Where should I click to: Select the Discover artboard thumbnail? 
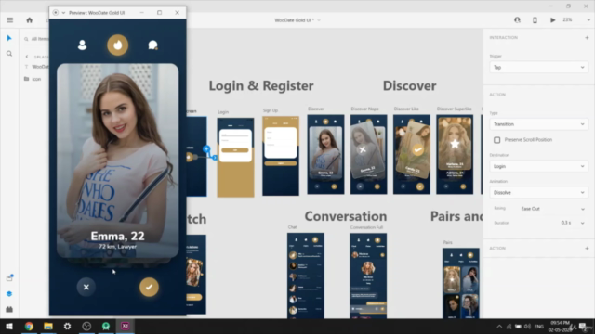(325, 154)
